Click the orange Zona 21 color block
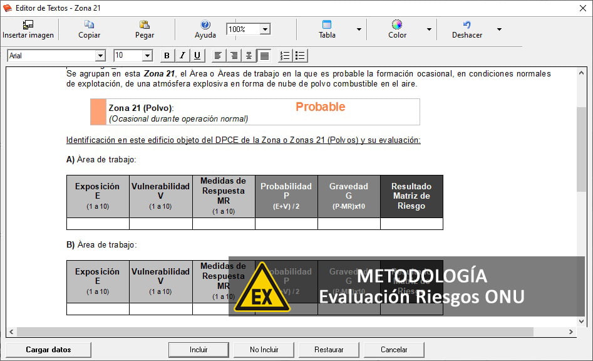Viewport: 593px width, 361px height. 98,112
